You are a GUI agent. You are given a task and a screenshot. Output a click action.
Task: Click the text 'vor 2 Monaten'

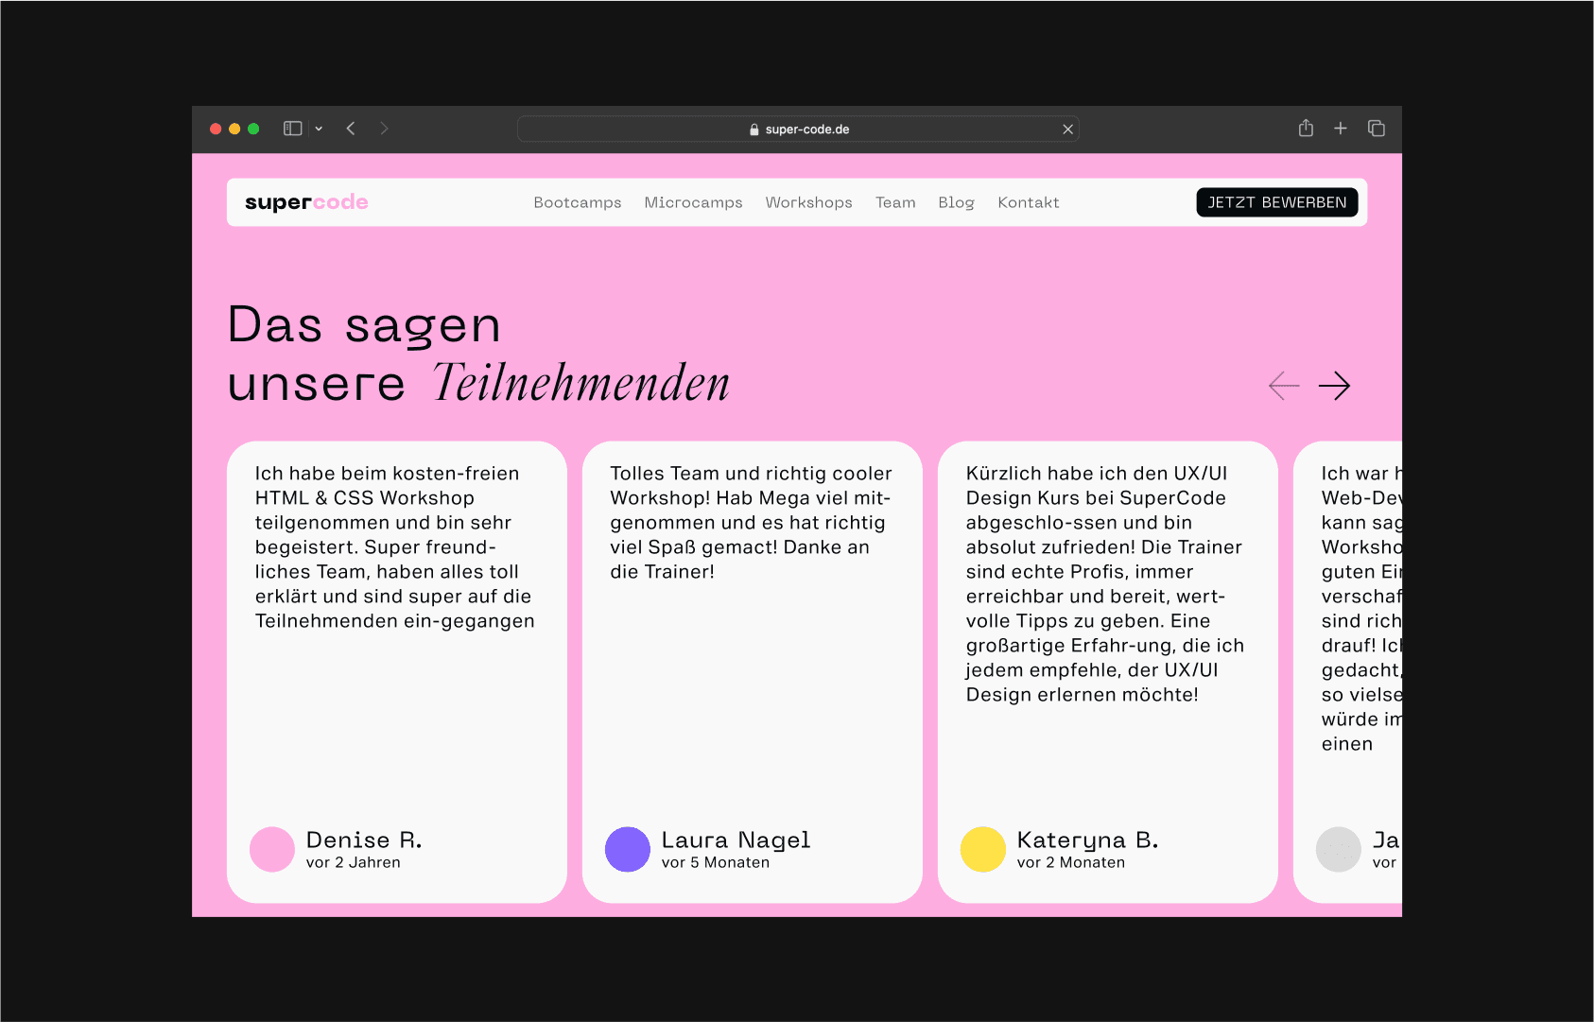pos(1071,862)
